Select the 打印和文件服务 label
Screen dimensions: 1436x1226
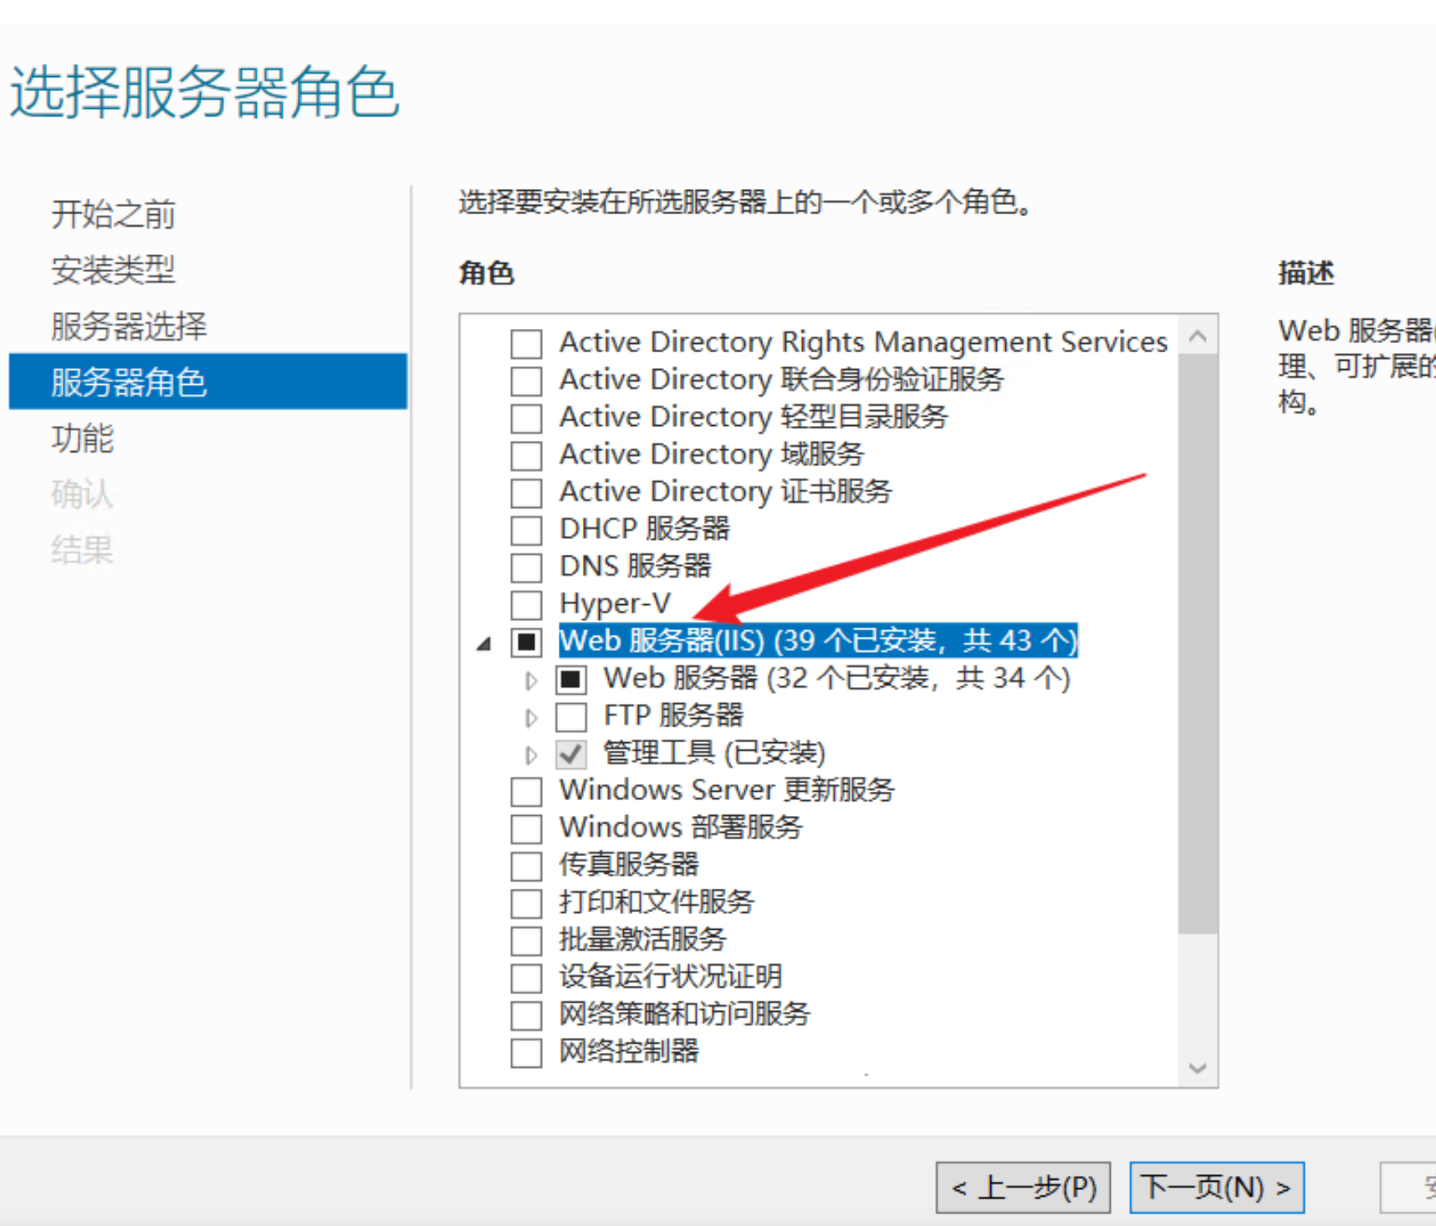[657, 902]
